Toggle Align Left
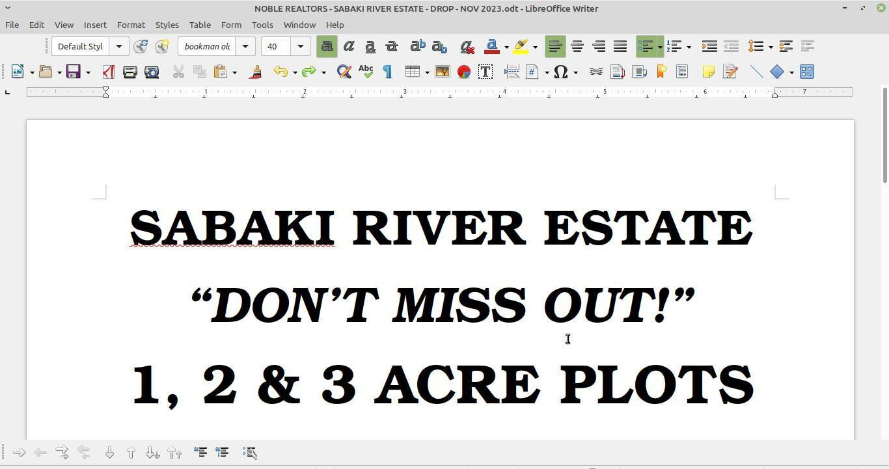Viewport: 889px width, 469px height. [555, 46]
